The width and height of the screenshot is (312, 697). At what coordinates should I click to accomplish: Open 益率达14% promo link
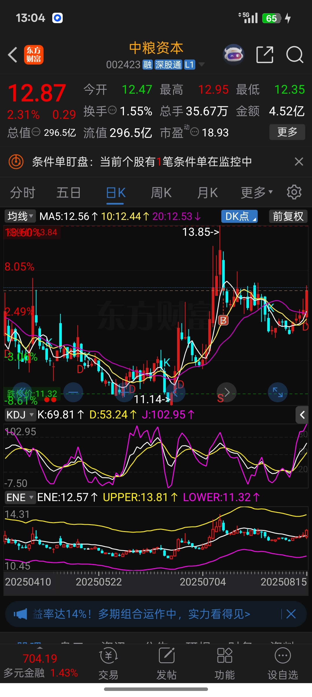[x=142, y=614]
